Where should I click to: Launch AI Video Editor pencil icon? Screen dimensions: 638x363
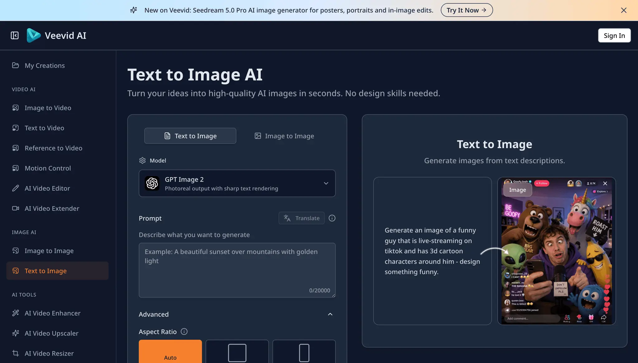pyautogui.click(x=16, y=188)
